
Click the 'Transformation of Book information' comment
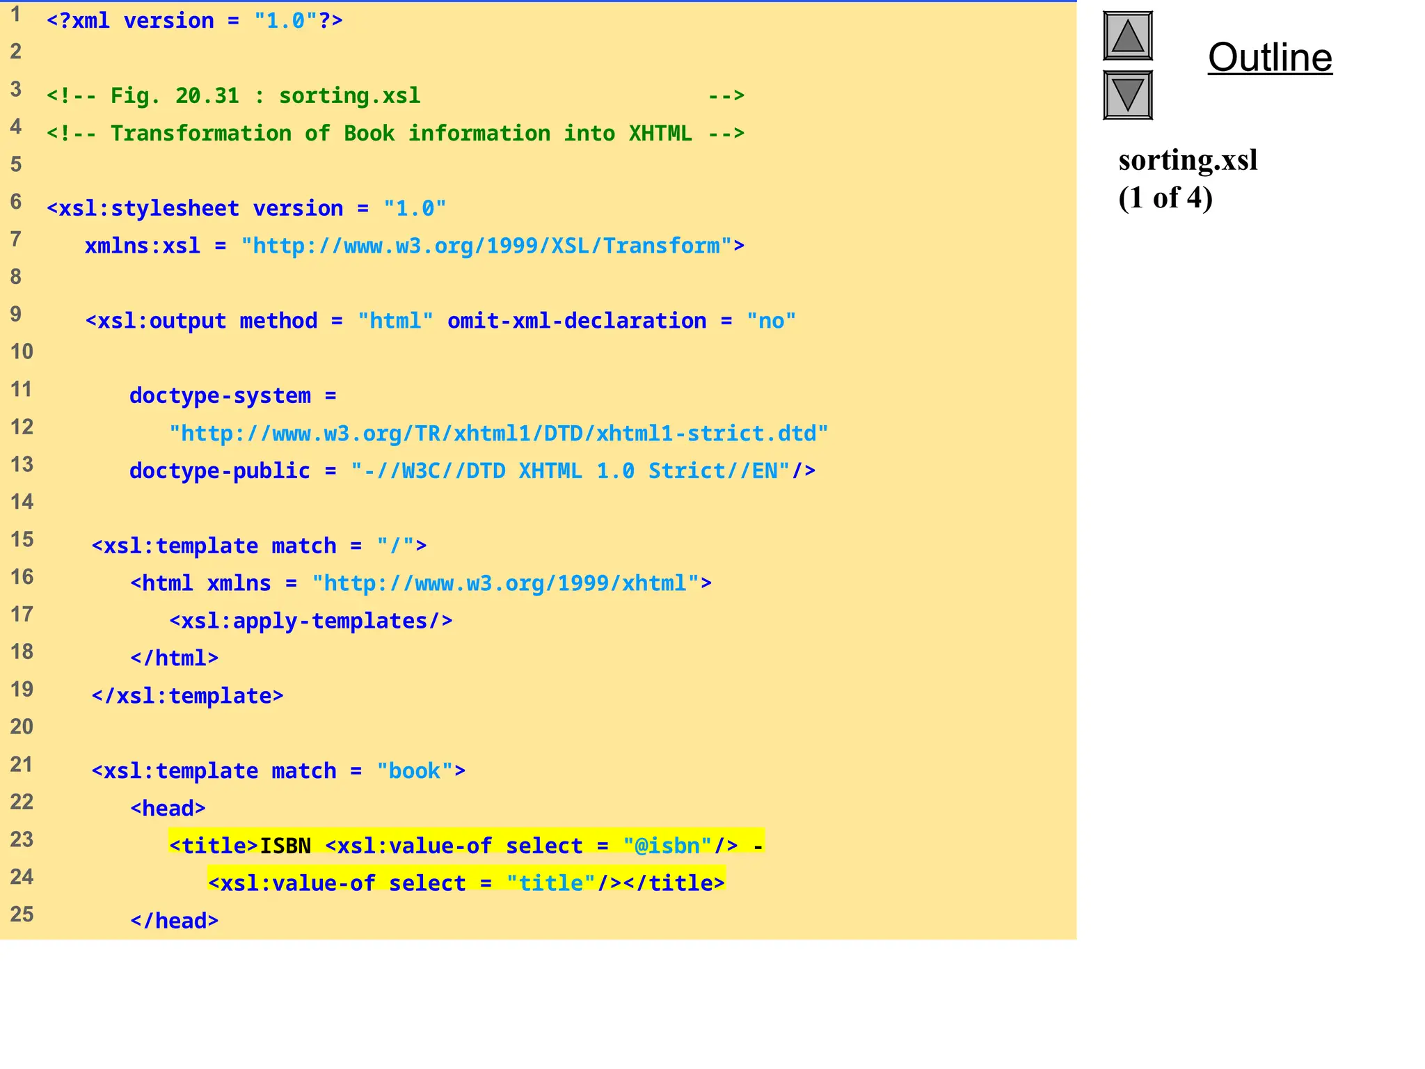[395, 133]
